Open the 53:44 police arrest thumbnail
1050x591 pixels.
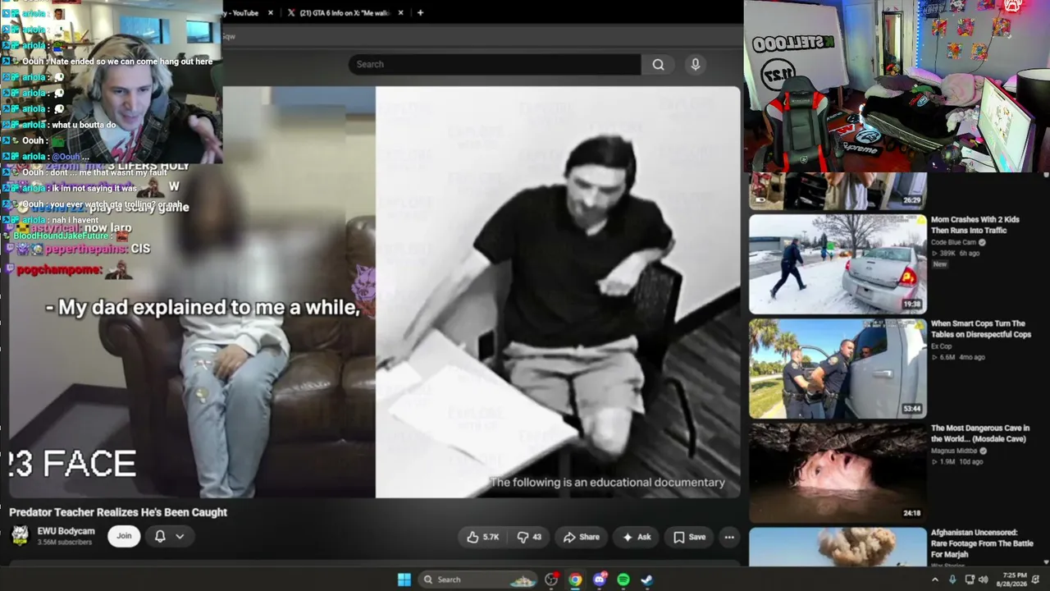(838, 369)
